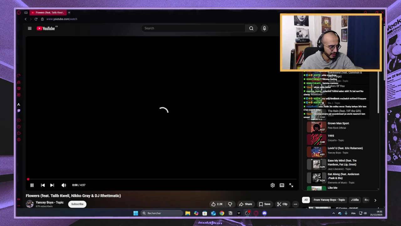This screenshot has height=226, width=401.
Task: Select the Flowers (feat. Talib Kweli) tab
Action: click(48, 13)
